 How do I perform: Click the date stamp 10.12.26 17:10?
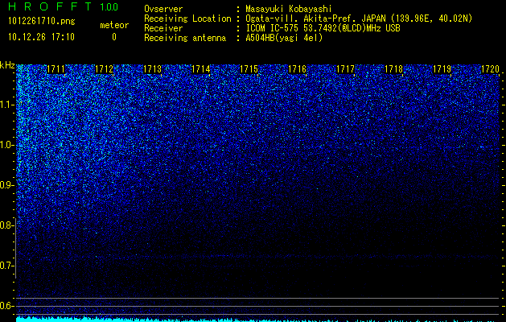pos(41,37)
